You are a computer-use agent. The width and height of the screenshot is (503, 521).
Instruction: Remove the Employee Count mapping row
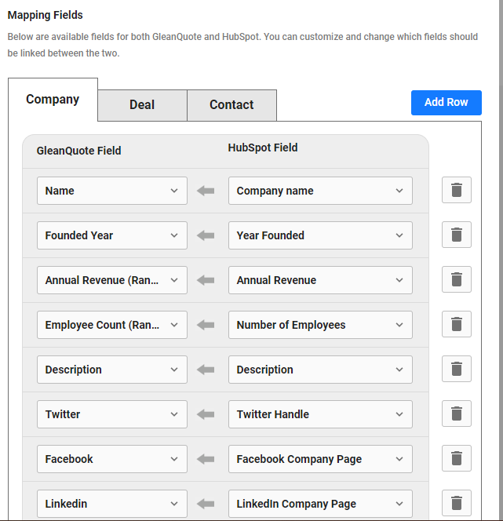tap(456, 324)
